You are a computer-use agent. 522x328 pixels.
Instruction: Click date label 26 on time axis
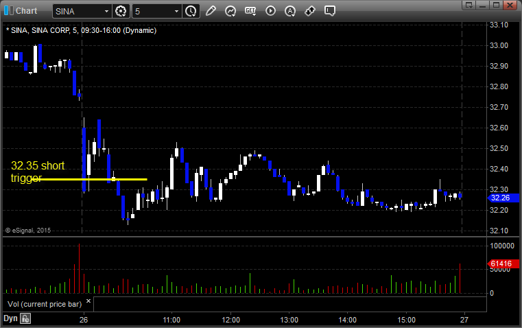click(84, 320)
